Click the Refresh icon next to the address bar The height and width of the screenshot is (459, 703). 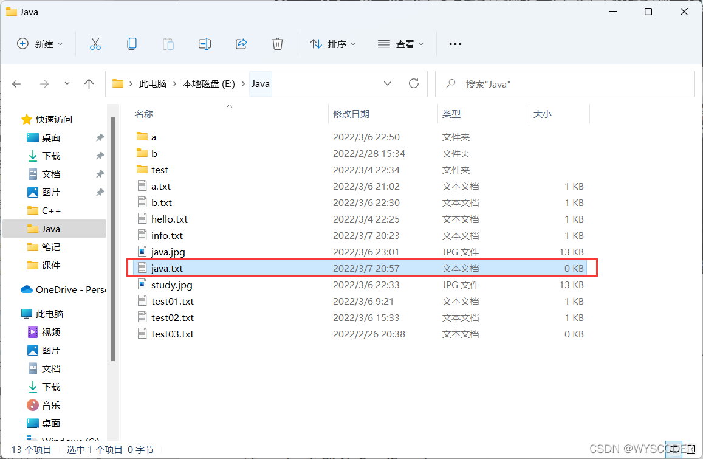tap(414, 83)
